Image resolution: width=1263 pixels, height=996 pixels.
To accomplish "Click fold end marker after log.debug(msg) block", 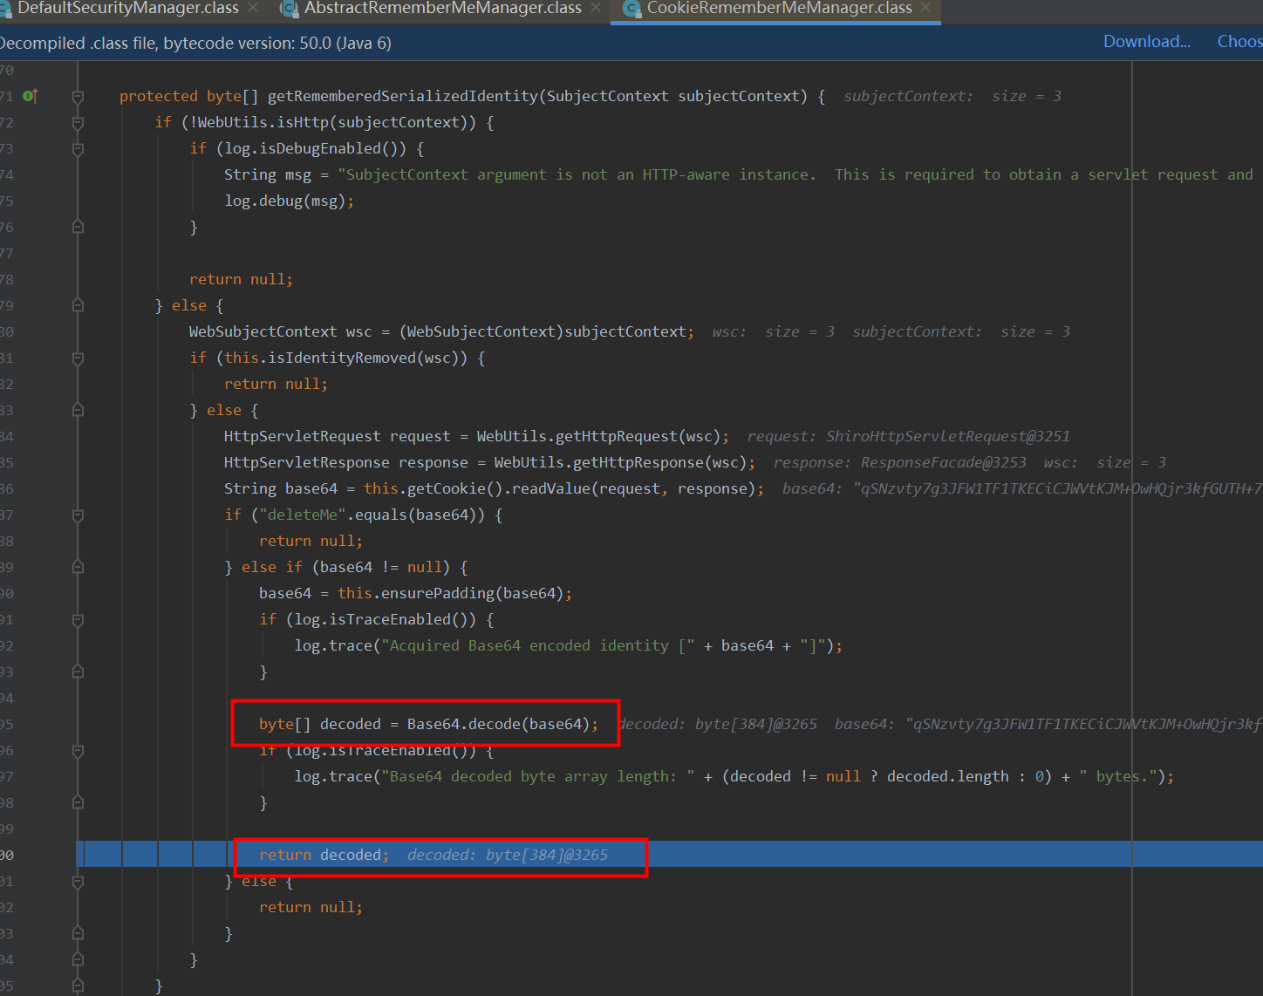I will tap(78, 227).
